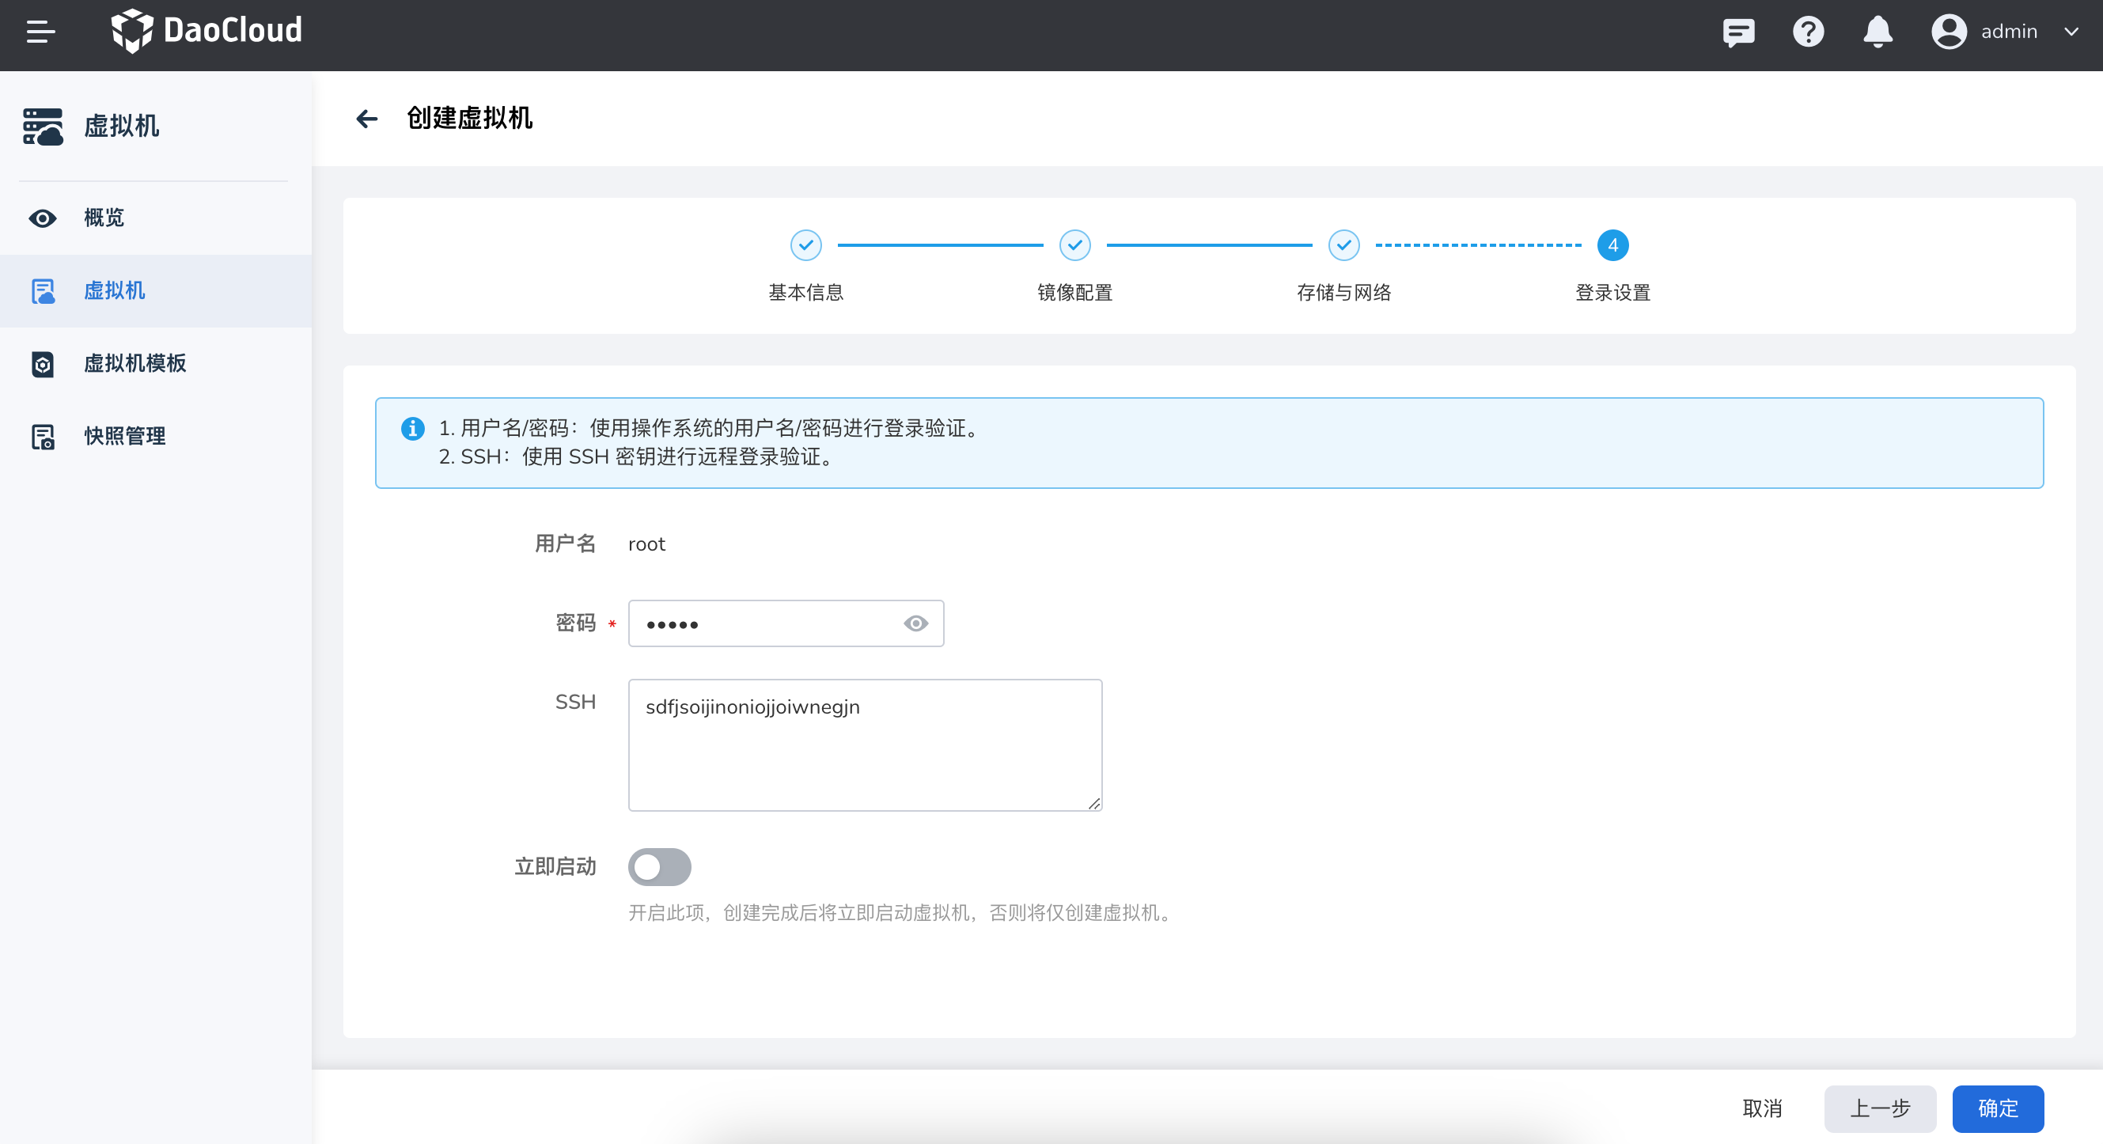Select the 快照管理 sidebar icon
This screenshot has height=1144, width=2103.
(x=43, y=436)
